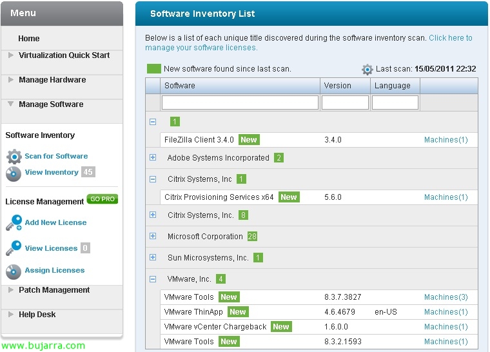The image size is (490, 352).
Task: Click the Scan for Software gear icon
Action: click(14, 156)
